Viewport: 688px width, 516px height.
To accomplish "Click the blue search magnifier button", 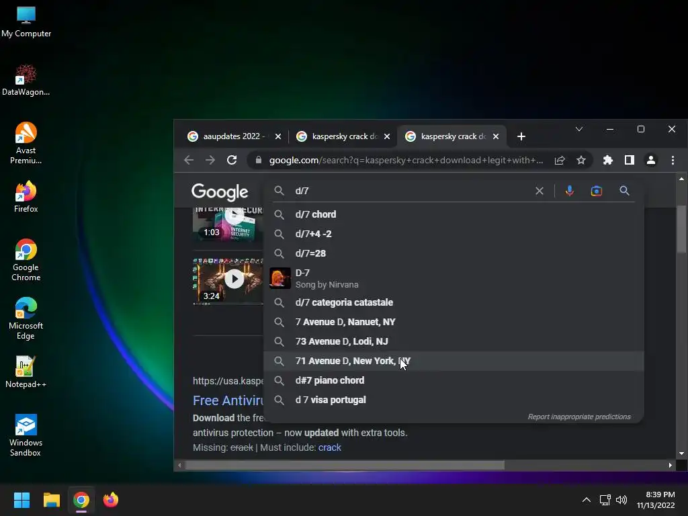I will point(624,191).
